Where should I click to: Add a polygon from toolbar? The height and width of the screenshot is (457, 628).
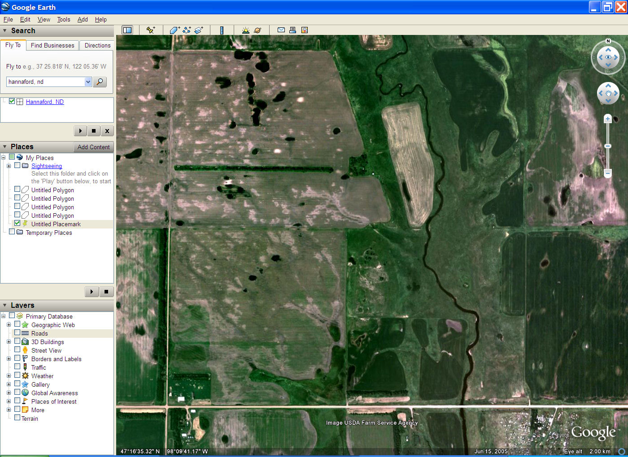(x=174, y=30)
